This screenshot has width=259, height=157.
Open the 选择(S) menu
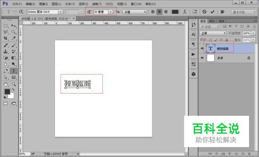click(83, 4)
